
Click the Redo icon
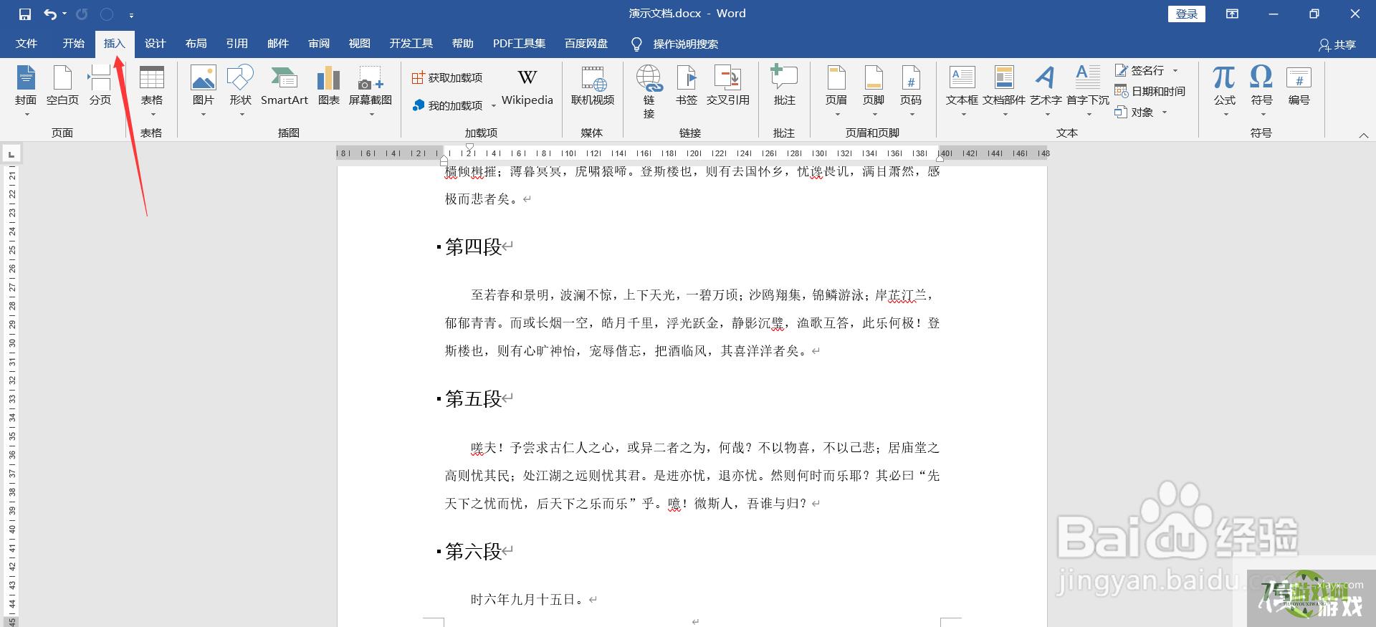tap(82, 14)
